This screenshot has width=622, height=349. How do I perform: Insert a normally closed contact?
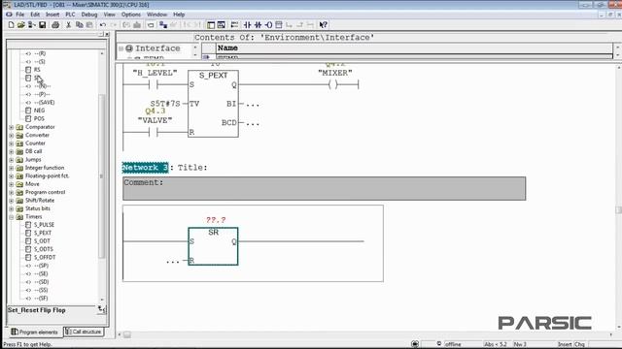(x=258, y=25)
